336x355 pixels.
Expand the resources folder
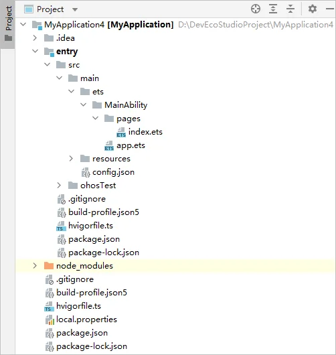[x=71, y=158]
